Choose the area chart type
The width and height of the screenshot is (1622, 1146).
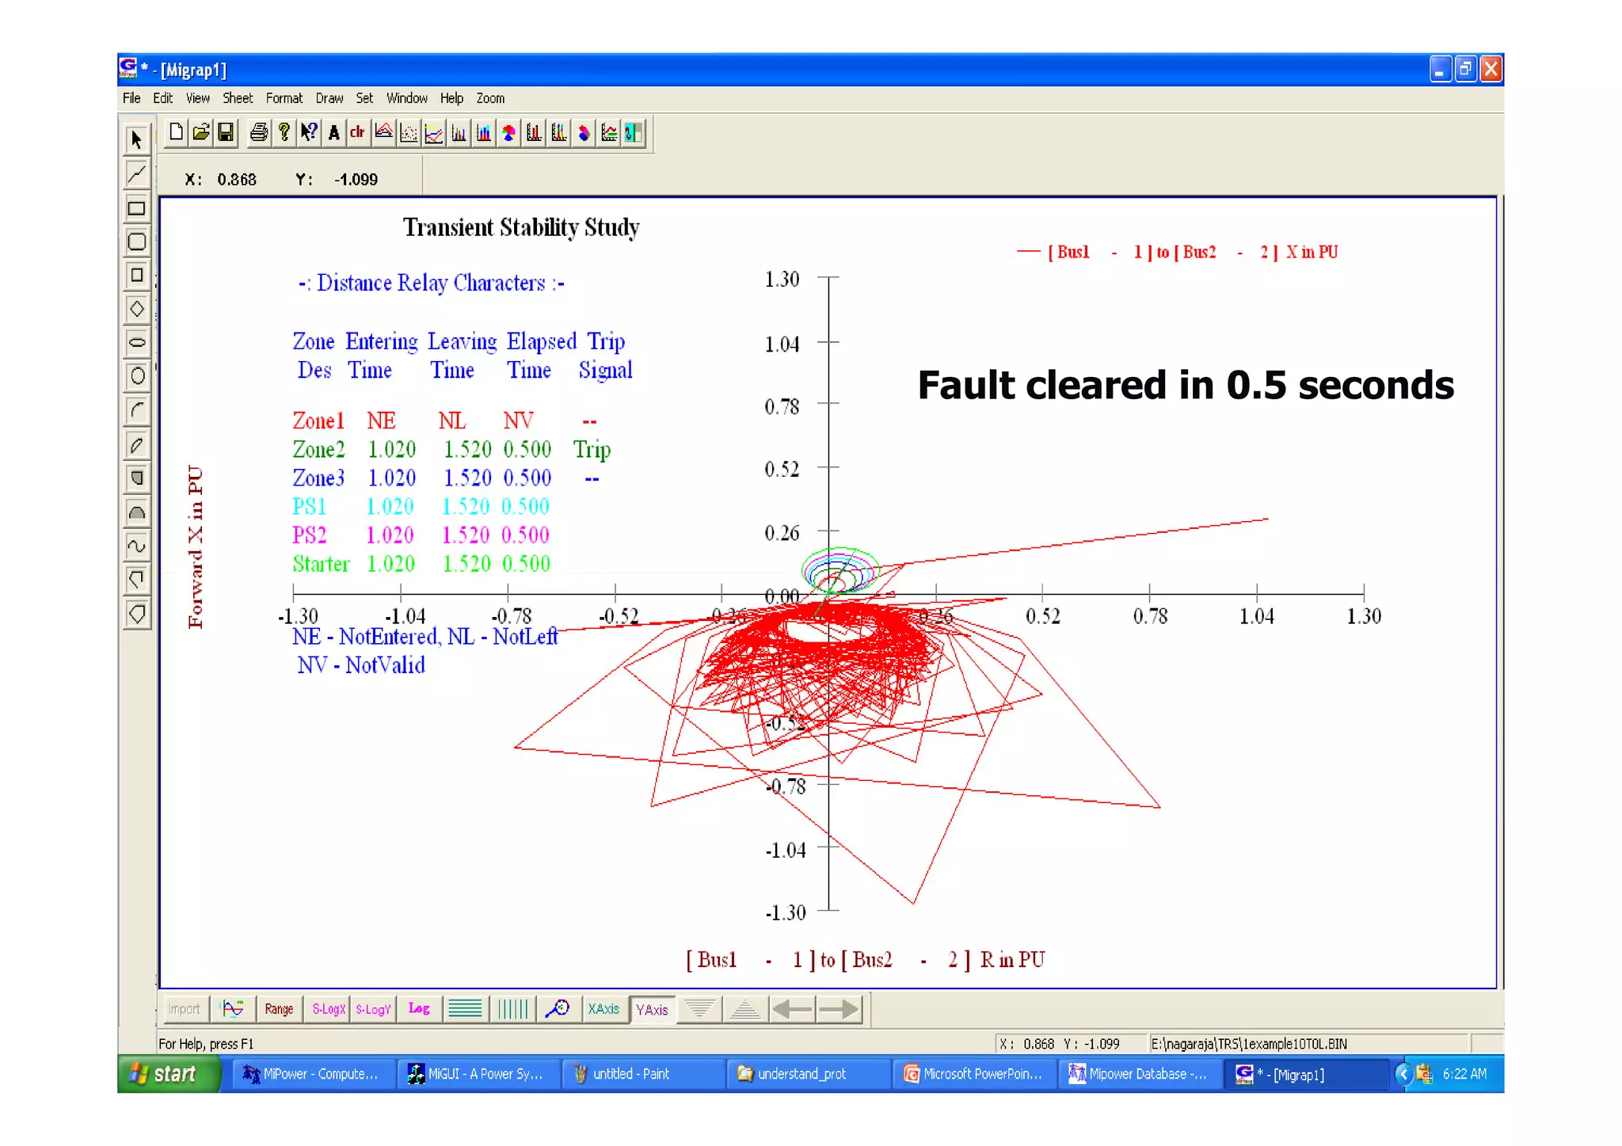pos(384,132)
